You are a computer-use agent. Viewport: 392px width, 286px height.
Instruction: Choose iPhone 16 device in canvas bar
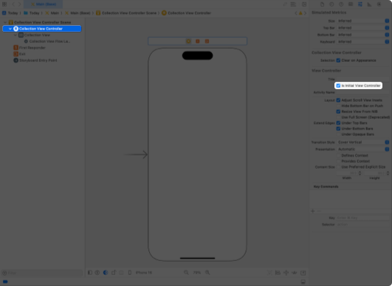pyautogui.click(x=140, y=273)
